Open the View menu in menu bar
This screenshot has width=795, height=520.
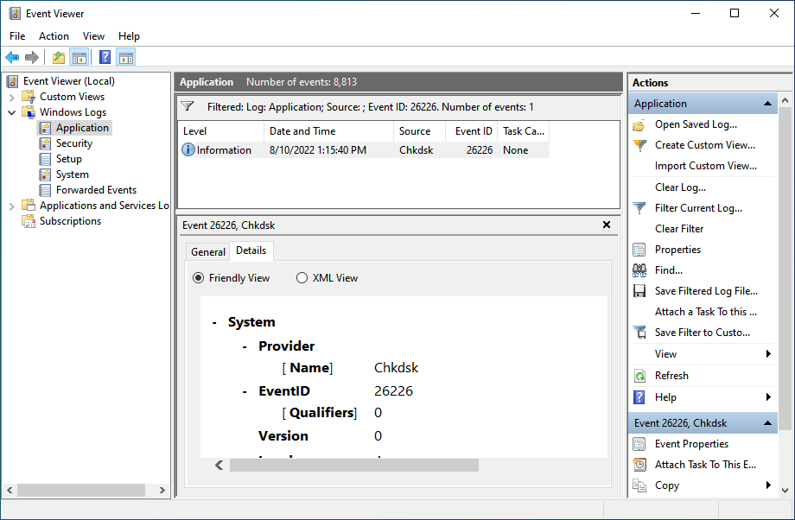(x=94, y=36)
